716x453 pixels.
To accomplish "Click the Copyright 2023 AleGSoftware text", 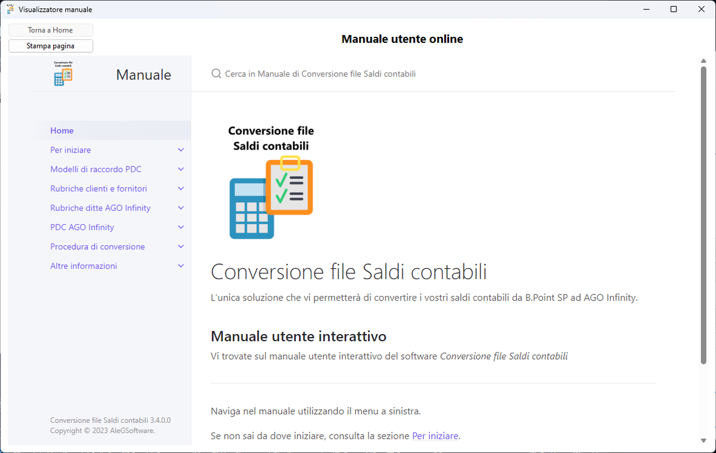I will (102, 431).
